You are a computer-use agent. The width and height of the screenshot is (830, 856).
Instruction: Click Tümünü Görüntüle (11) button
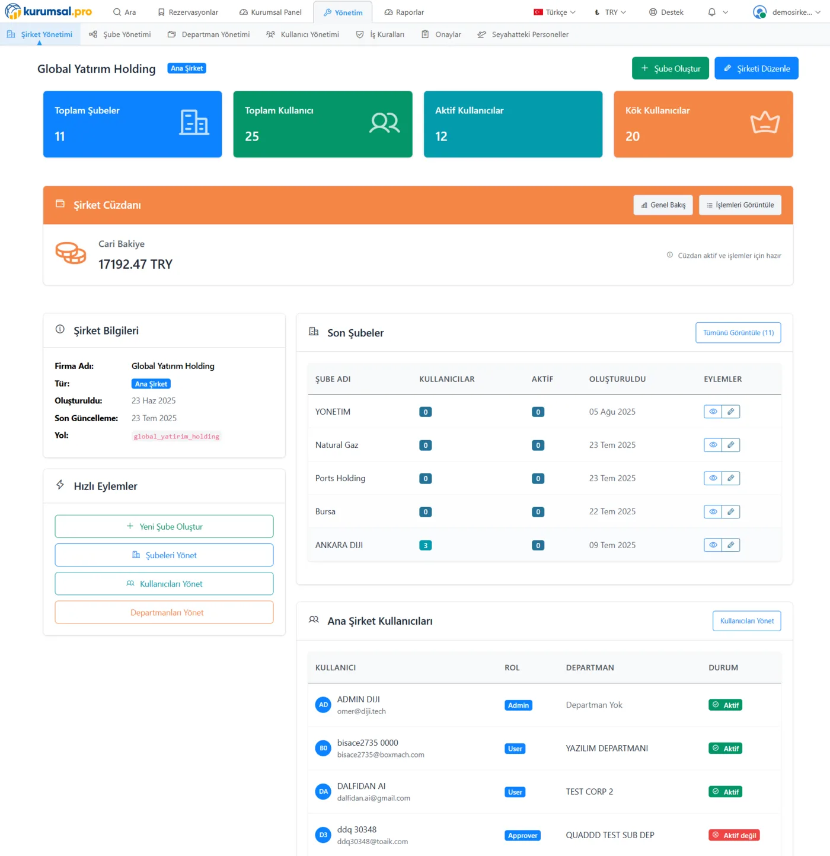coord(738,333)
